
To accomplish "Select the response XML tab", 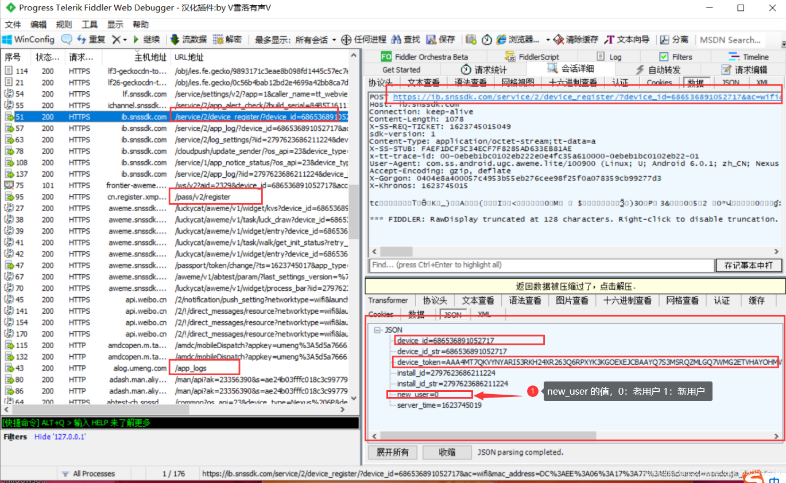I will click(484, 314).
